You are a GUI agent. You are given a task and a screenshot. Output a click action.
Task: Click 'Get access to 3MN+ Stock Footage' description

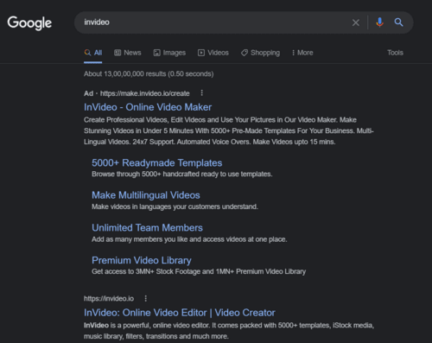click(x=199, y=271)
